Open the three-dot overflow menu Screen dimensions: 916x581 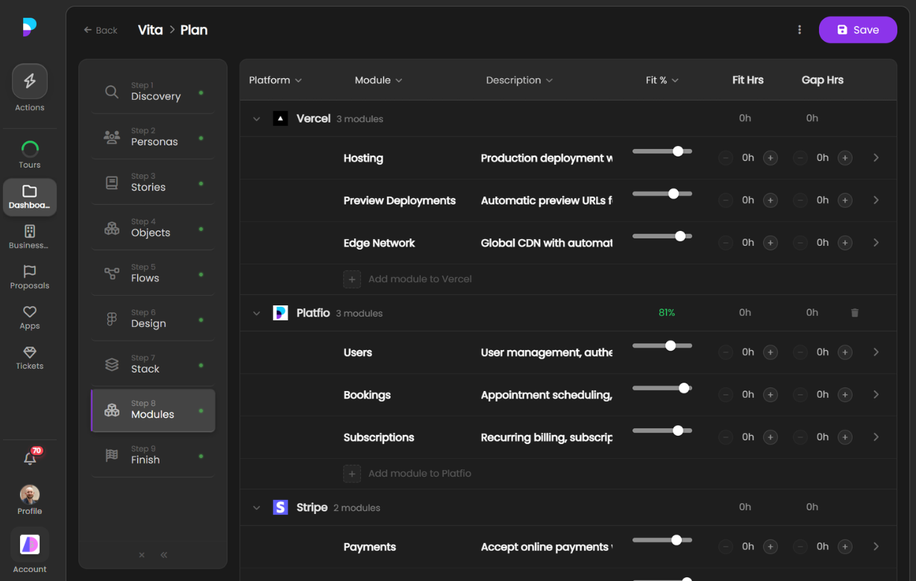point(800,29)
